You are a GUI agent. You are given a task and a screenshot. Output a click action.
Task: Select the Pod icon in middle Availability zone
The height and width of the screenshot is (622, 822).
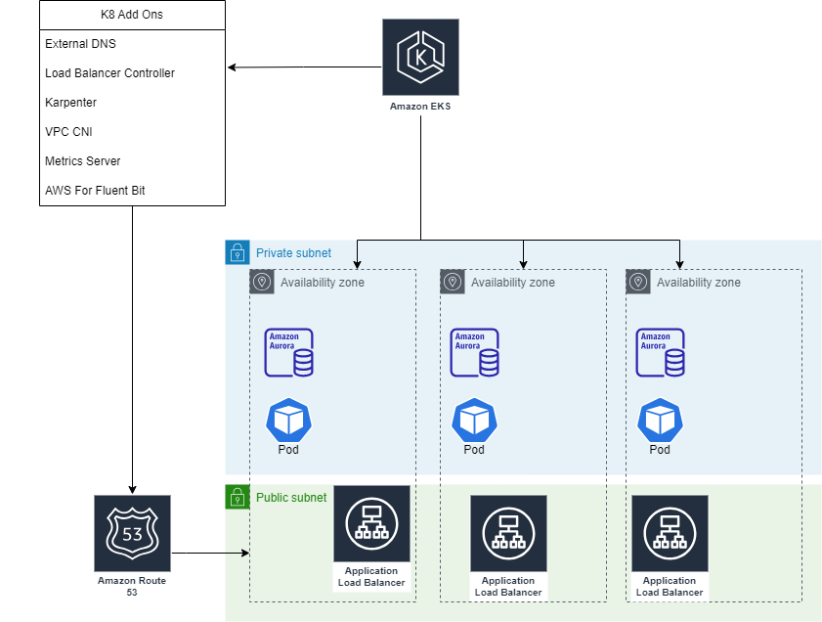click(474, 421)
